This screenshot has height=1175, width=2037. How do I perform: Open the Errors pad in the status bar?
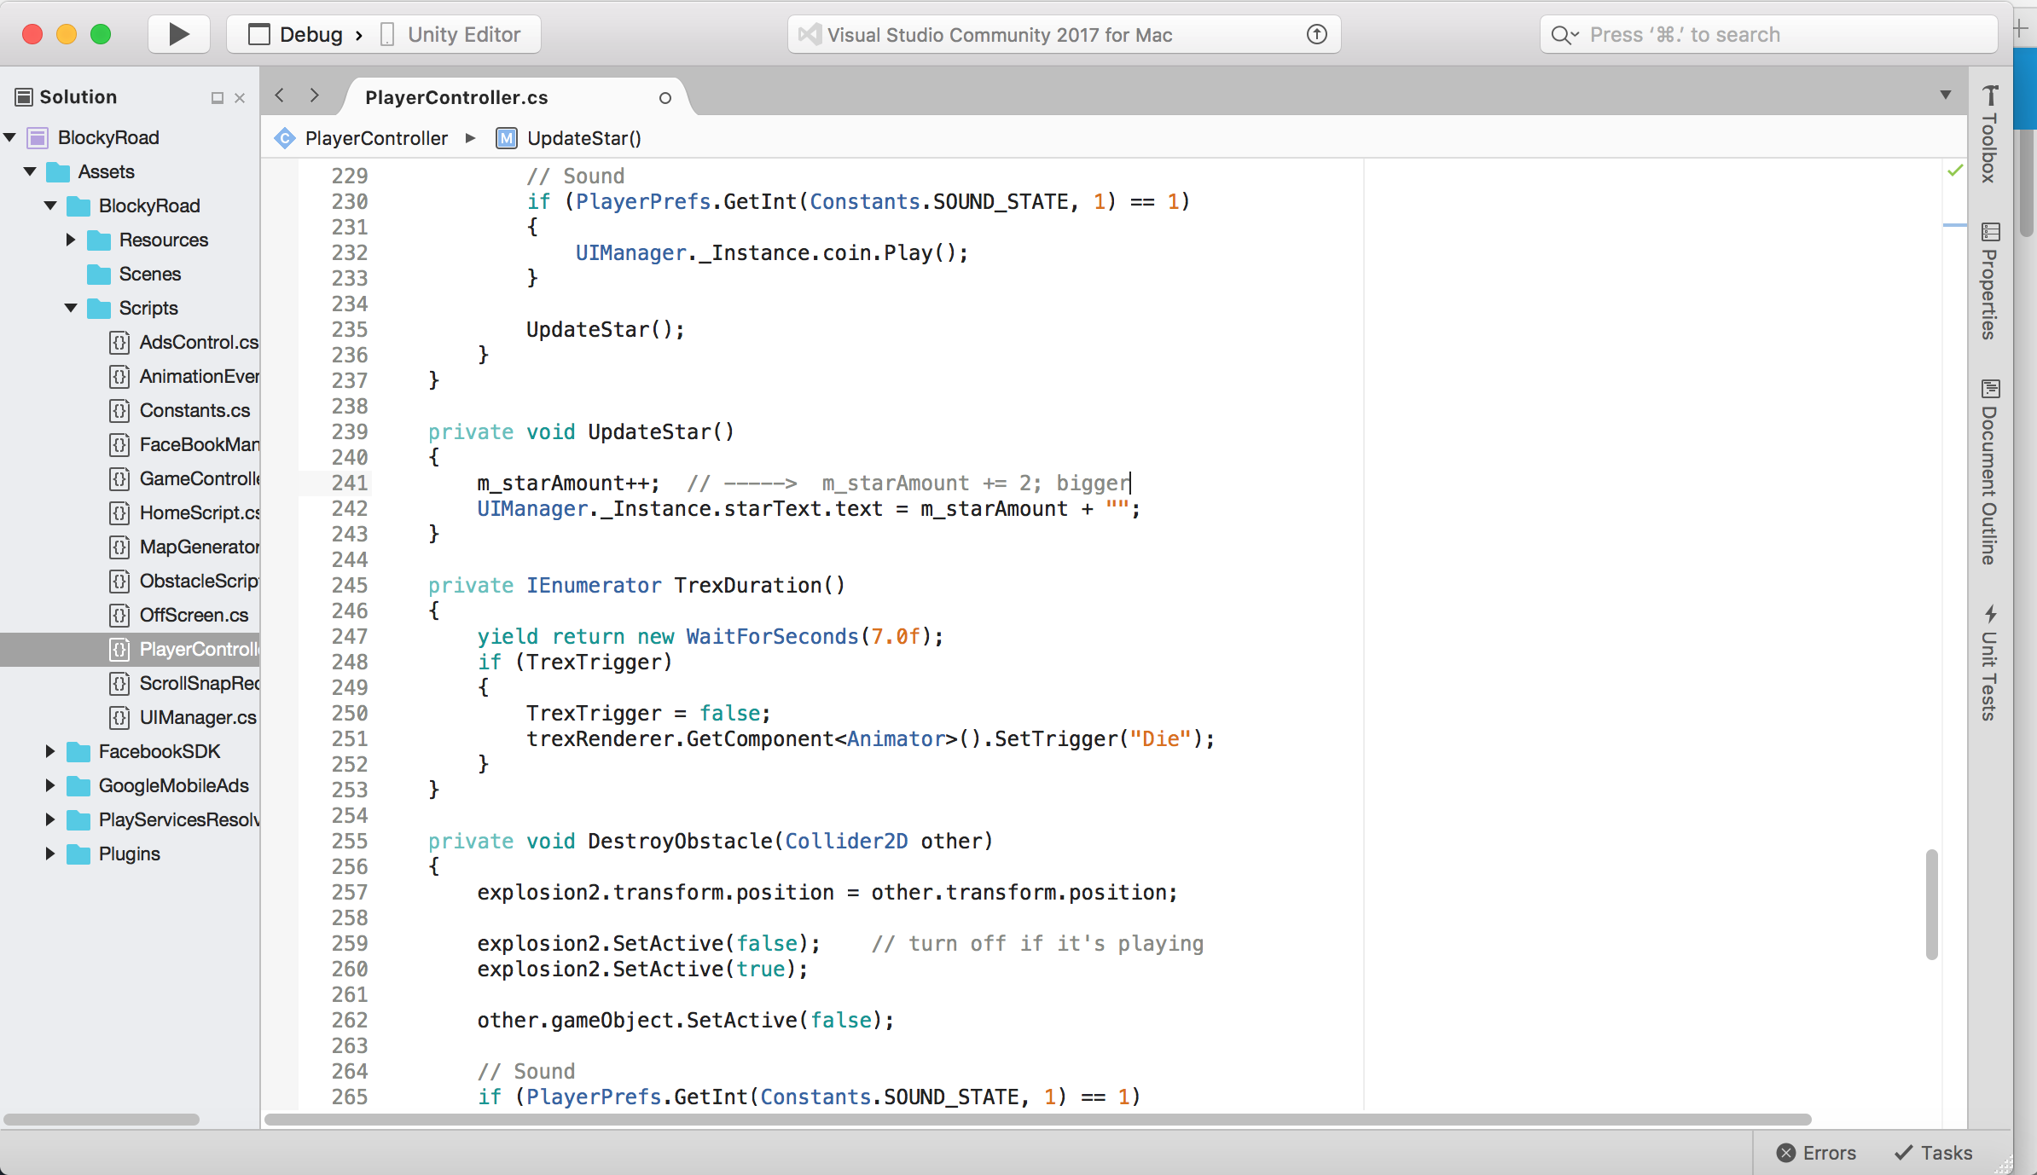coord(1816,1153)
